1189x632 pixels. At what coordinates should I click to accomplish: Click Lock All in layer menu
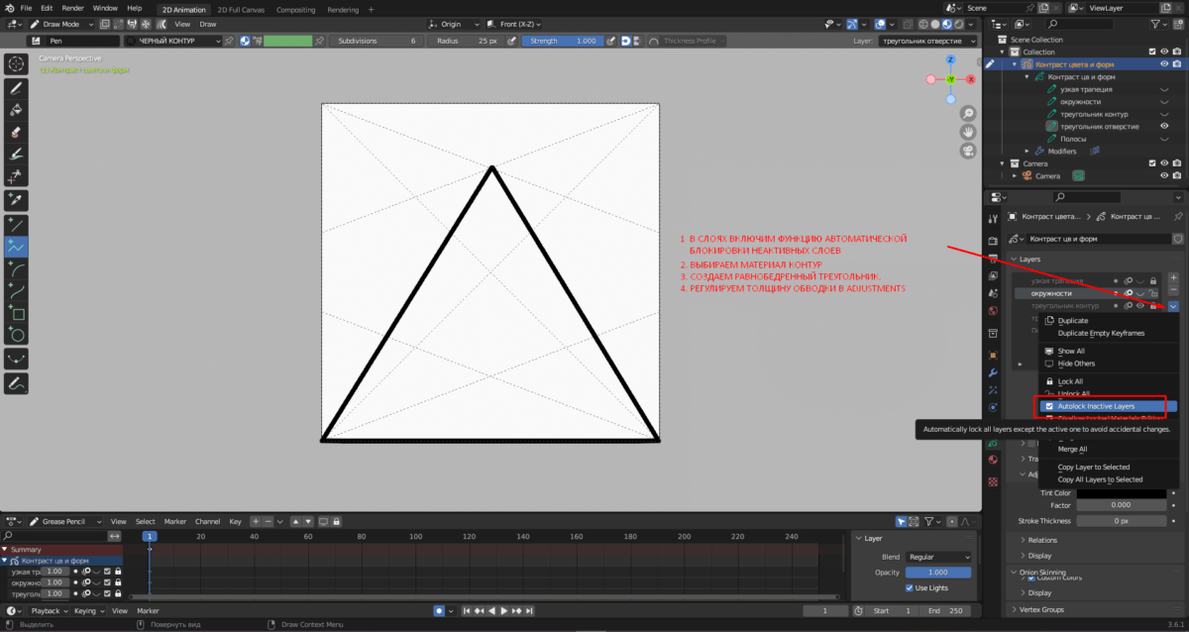tap(1070, 381)
